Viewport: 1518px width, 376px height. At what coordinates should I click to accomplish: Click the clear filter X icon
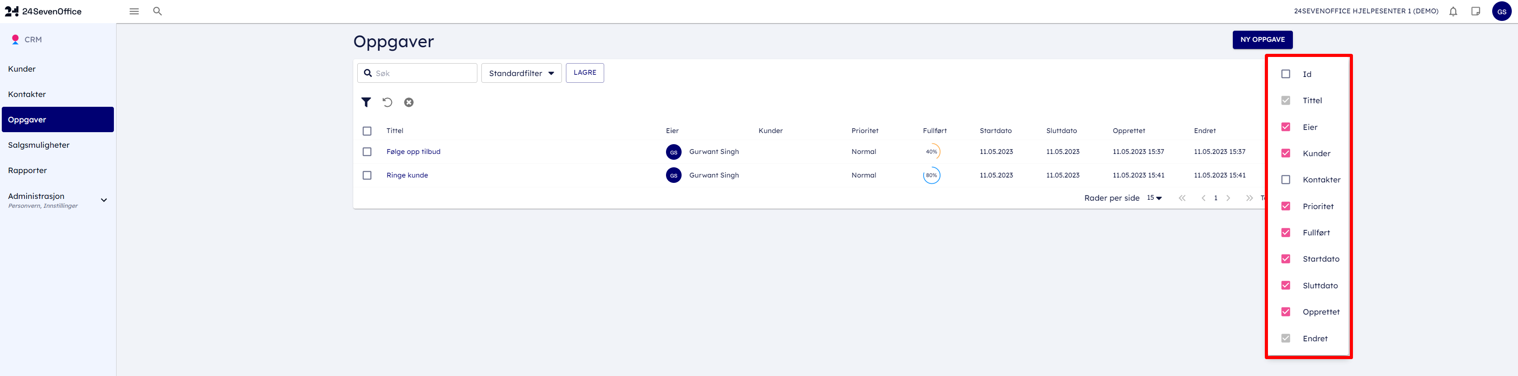pos(408,102)
